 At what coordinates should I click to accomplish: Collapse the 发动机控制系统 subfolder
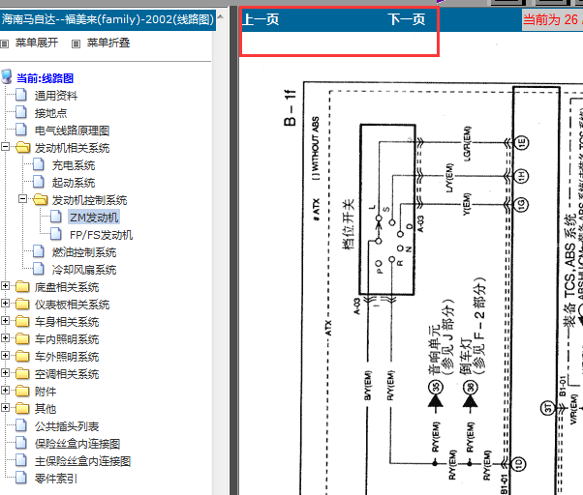point(22,199)
